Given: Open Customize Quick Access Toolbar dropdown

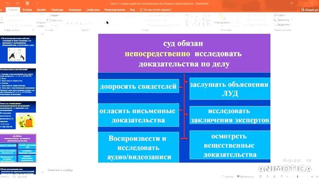Looking at the screenshot, I should click(37, 3).
